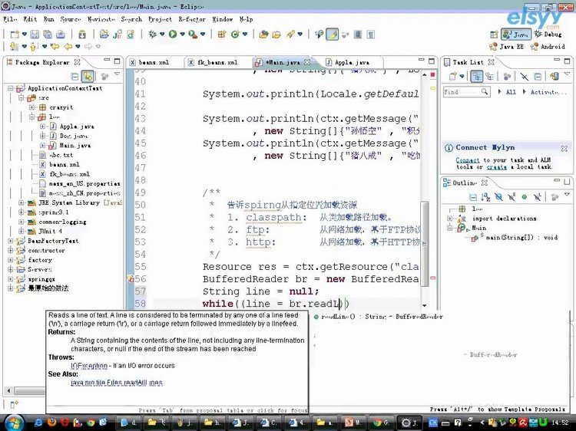This screenshot has width=576, height=431.
Task: Open the Refactor menu
Action: tap(192, 19)
